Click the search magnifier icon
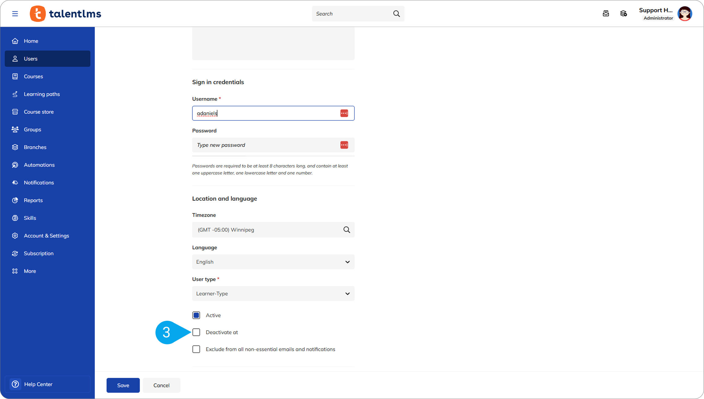This screenshot has width=704, height=399. coord(396,14)
